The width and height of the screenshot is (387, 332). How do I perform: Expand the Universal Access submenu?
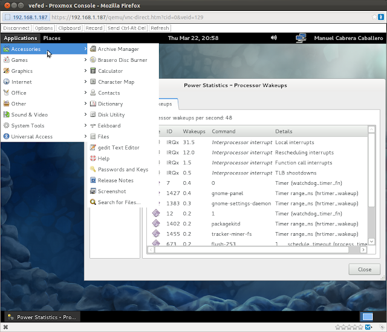44,136
